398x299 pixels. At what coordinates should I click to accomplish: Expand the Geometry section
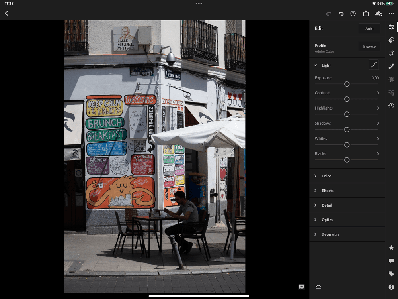[x=347, y=234]
